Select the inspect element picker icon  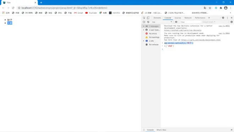(144, 18)
